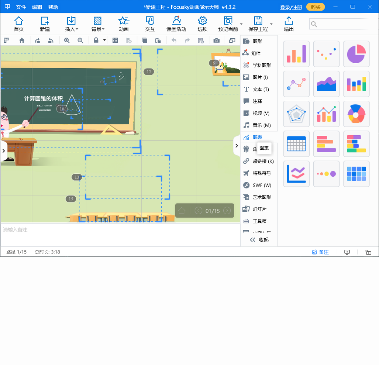Open the 预览当前 dropdown arrow

point(241,24)
